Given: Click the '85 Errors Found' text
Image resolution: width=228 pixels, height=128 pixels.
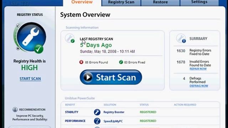Looking at the screenshot, I should pos(97,63).
